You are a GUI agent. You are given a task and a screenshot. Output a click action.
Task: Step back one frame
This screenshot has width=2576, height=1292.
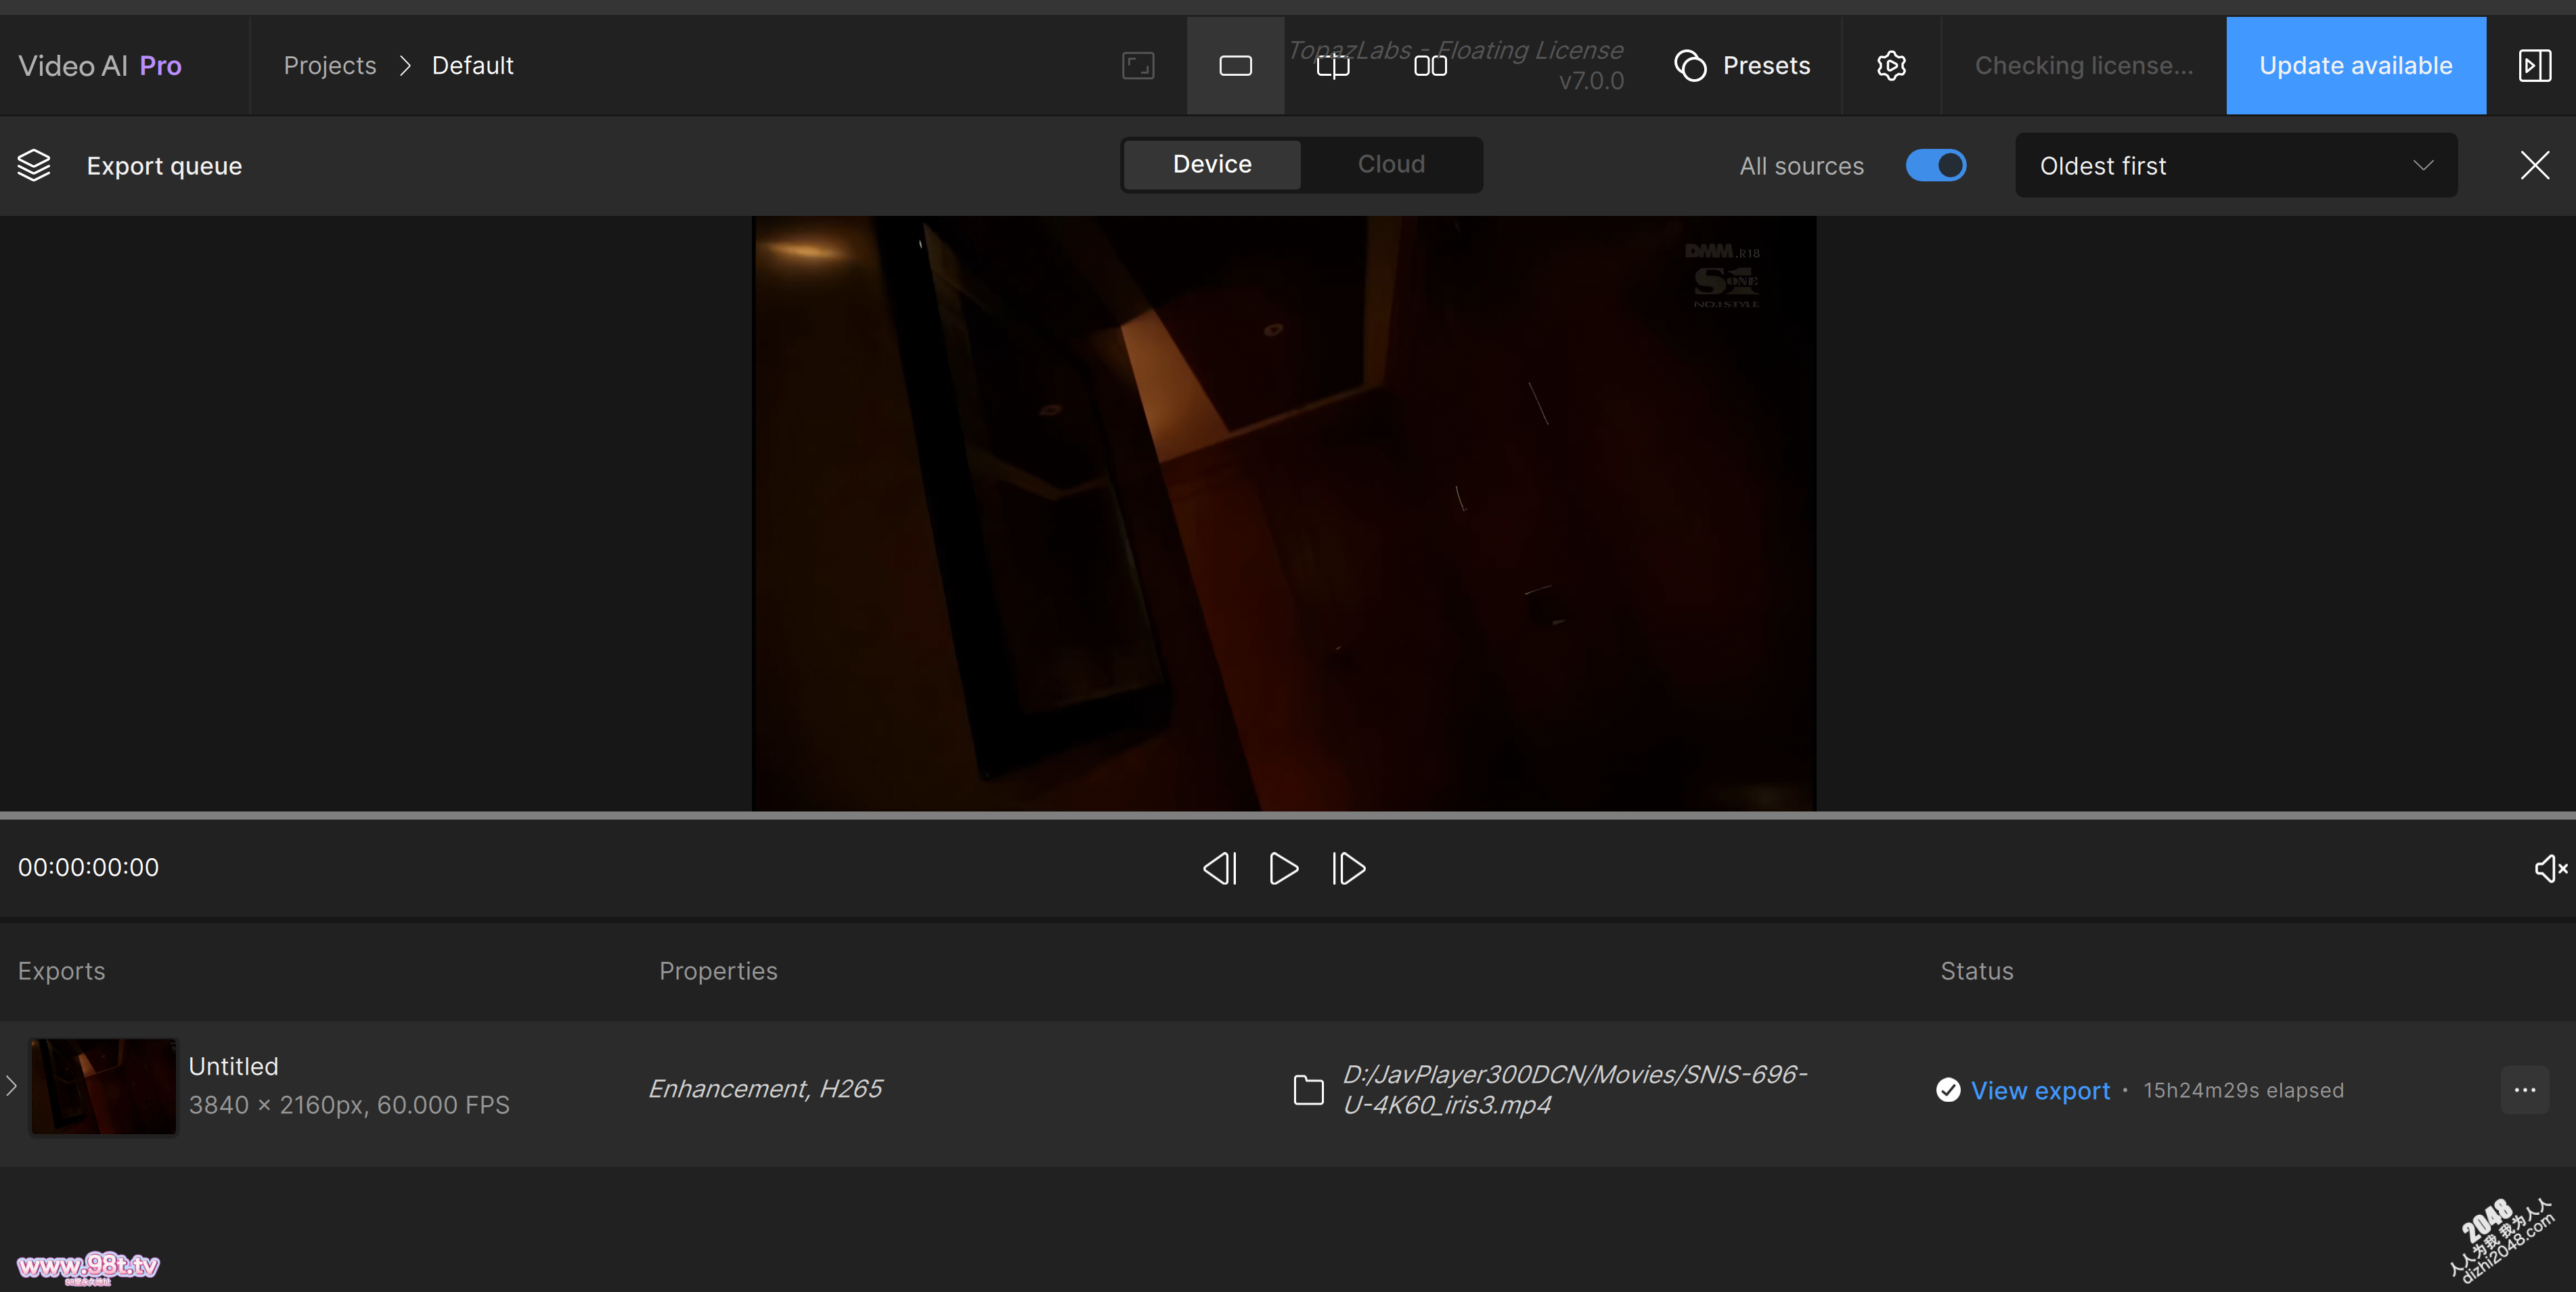[1219, 868]
